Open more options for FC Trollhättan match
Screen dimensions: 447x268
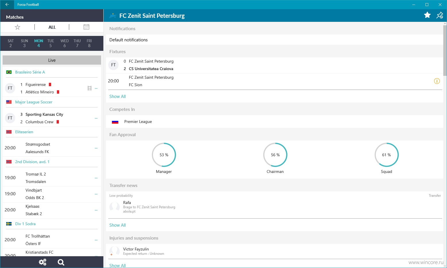(x=96, y=240)
